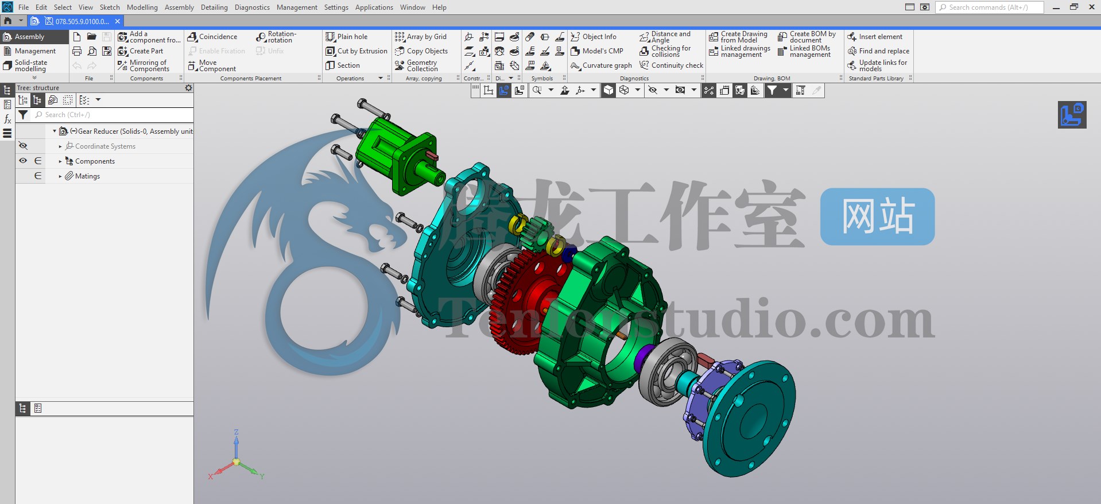Toggle the highlighted structure tree view mode
The height and width of the screenshot is (504, 1101).
coord(38,100)
